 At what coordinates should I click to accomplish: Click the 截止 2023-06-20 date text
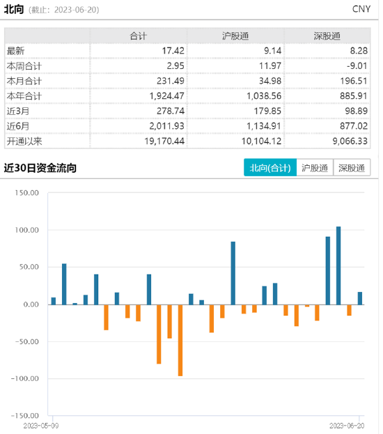pyautogui.click(x=63, y=10)
